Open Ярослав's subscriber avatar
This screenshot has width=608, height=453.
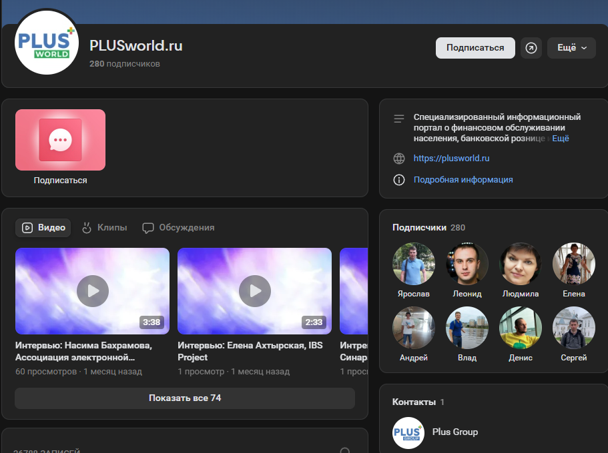(414, 264)
